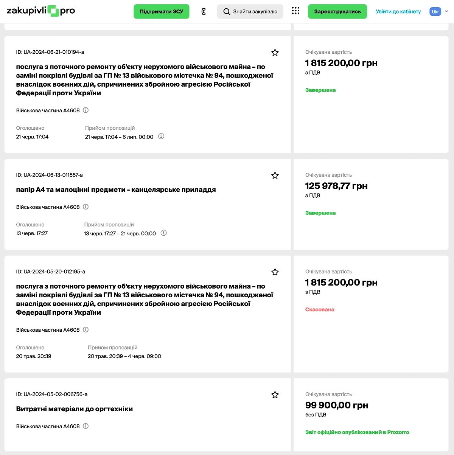Screen dimensions: 454x455
Task: Click the phone call icon in the header
Action: click(x=203, y=11)
